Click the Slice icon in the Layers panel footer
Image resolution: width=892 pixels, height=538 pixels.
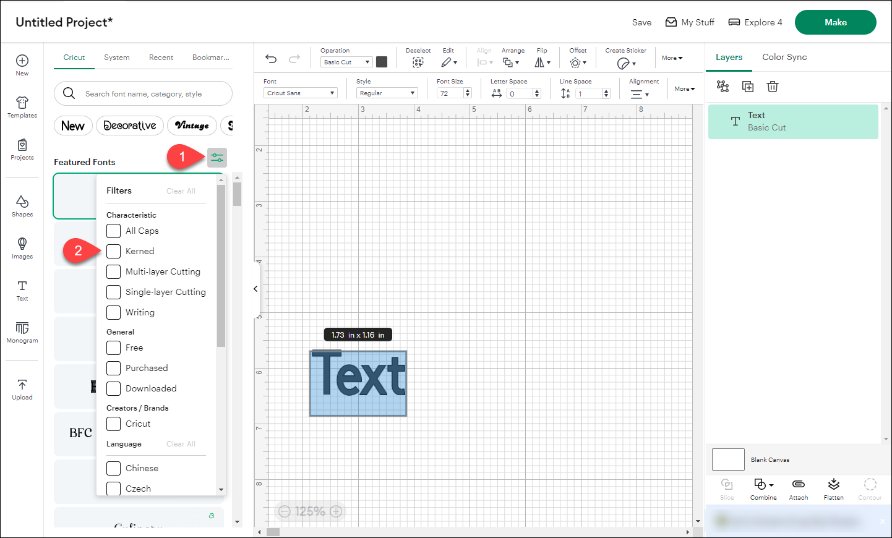(x=727, y=489)
